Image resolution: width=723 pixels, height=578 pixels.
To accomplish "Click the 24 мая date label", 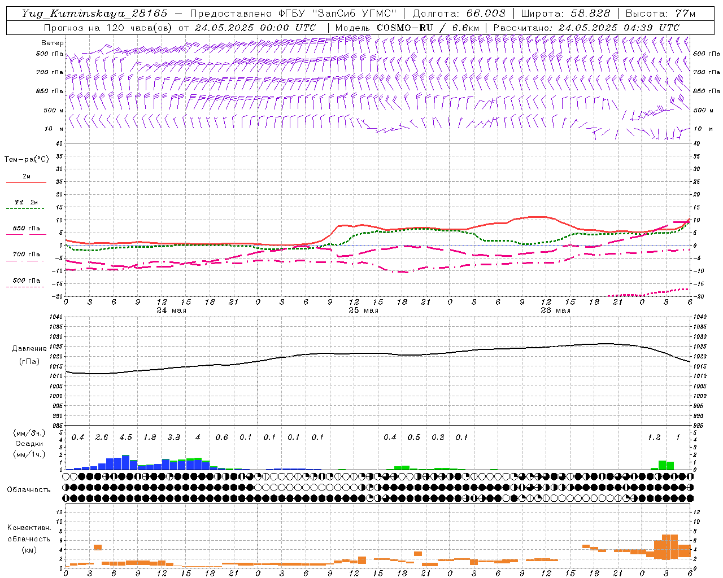I will [171, 310].
